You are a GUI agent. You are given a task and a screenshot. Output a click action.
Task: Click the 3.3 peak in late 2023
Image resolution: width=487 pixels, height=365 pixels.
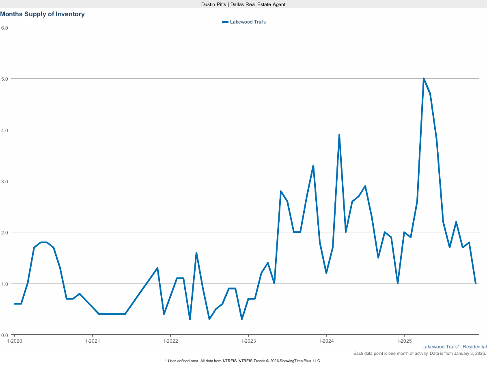coord(313,165)
